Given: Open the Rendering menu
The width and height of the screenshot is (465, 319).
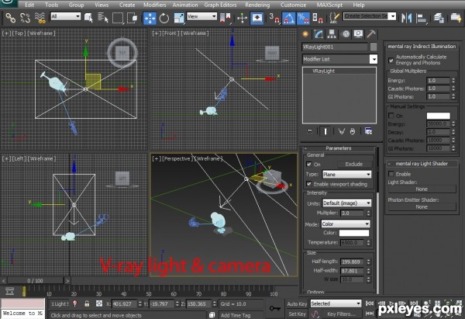Looking at the screenshot, I should 257,5.
